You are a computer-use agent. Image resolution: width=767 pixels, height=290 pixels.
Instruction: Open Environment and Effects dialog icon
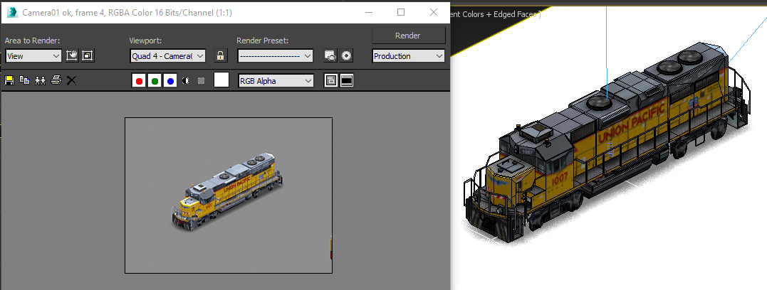click(x=346, y=55)
